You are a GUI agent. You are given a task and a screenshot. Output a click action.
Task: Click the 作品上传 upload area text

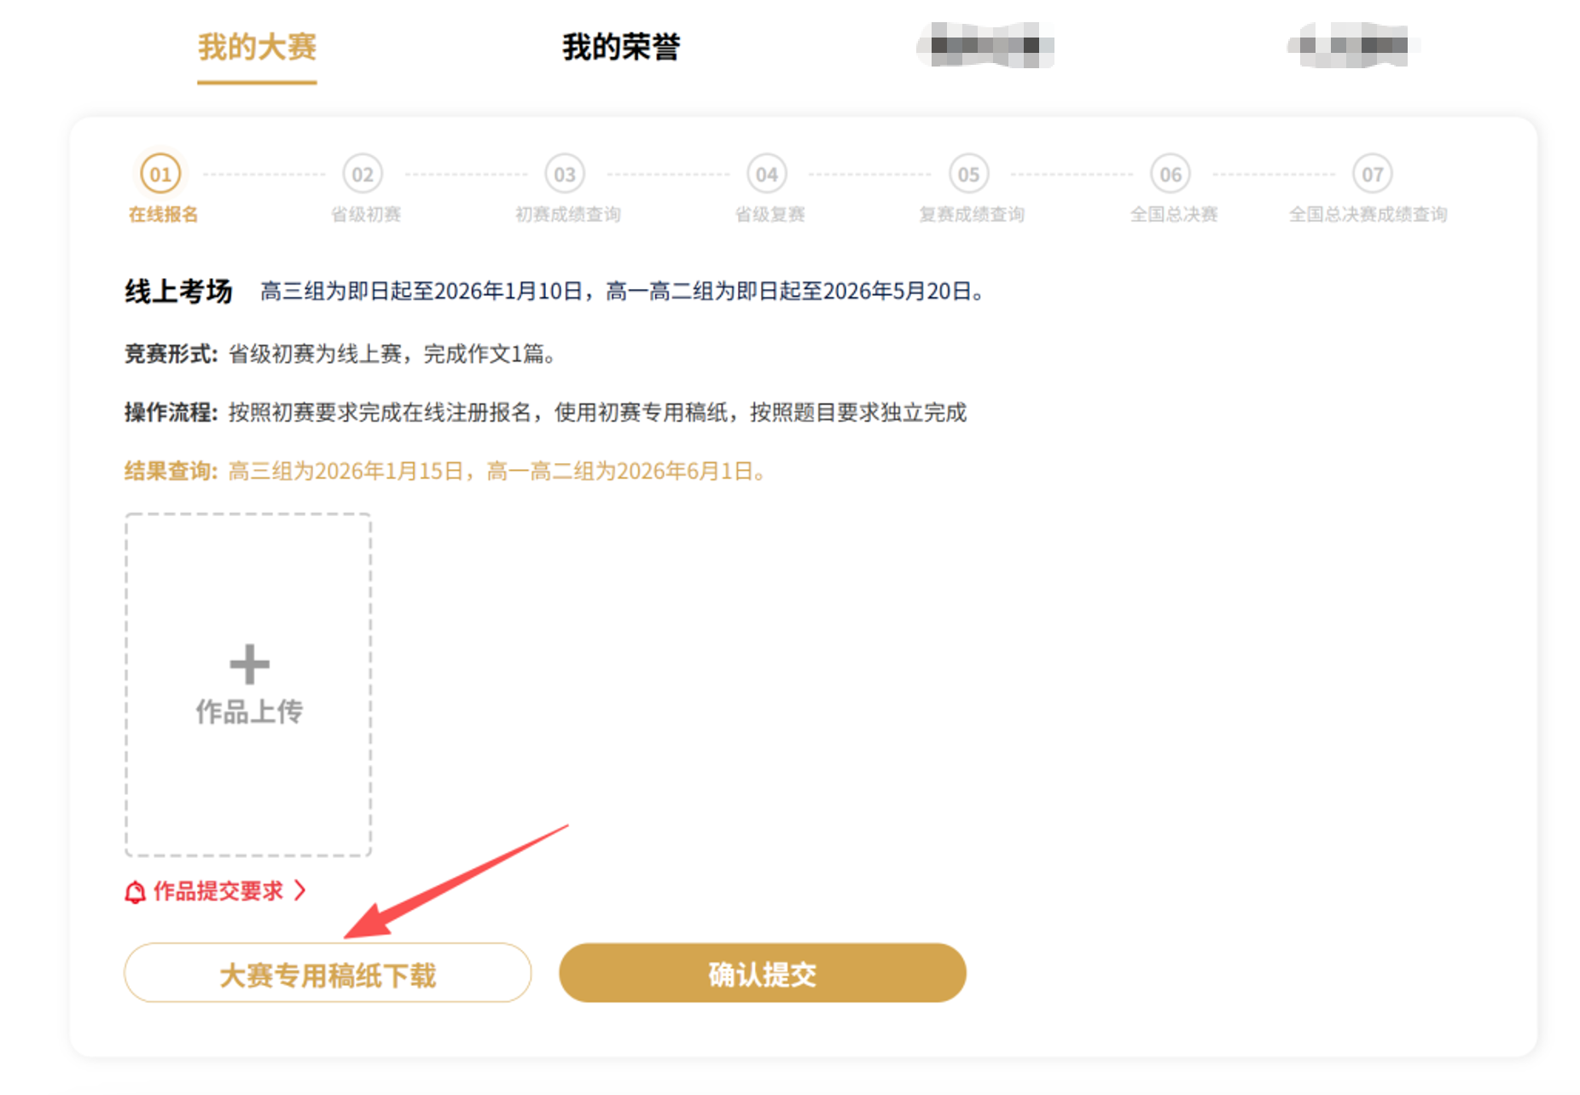[249, 711]
